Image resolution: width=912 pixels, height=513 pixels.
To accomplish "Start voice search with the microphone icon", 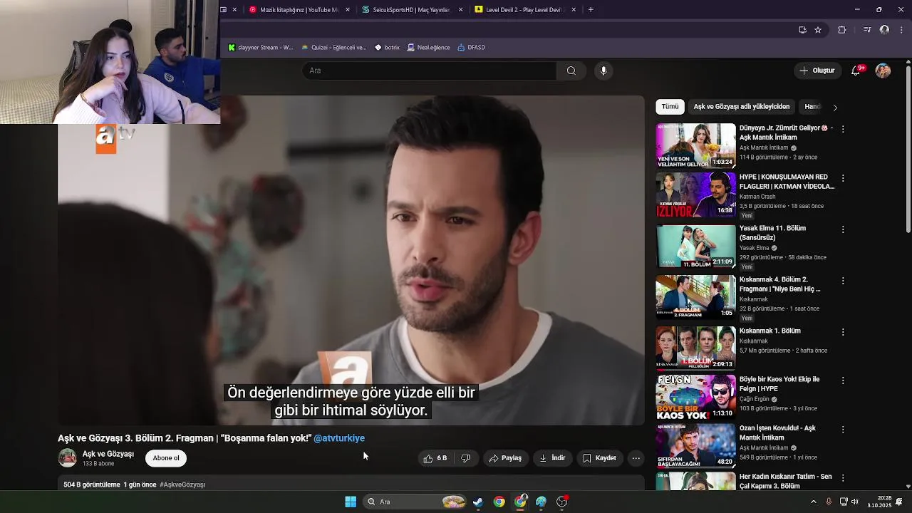I will pyautogui.click(x=603, y=71).
